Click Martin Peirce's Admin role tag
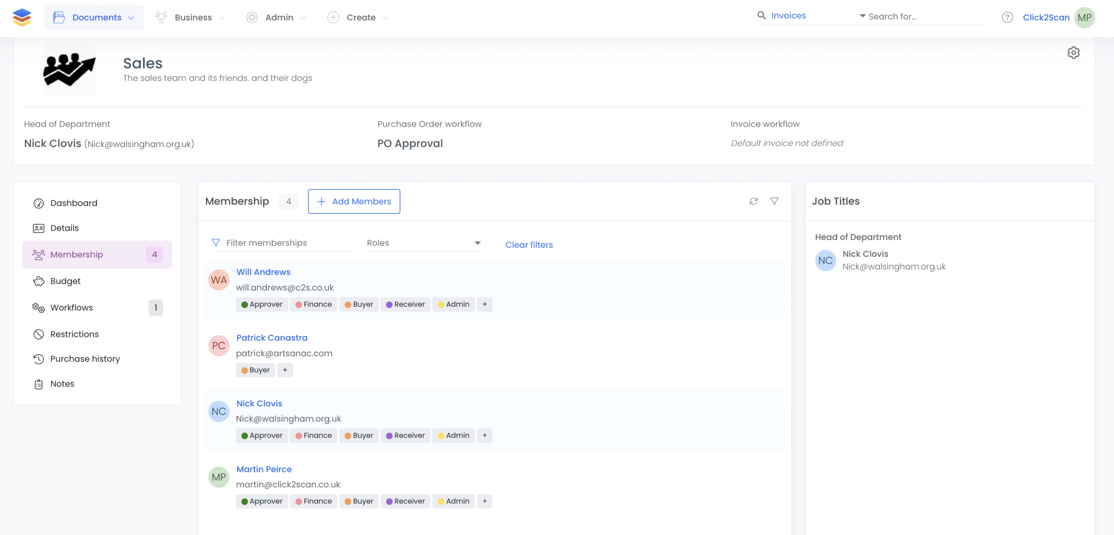The width and height of the screenshot is (1114, 535). pyautogui.click(x=453, y=501)
